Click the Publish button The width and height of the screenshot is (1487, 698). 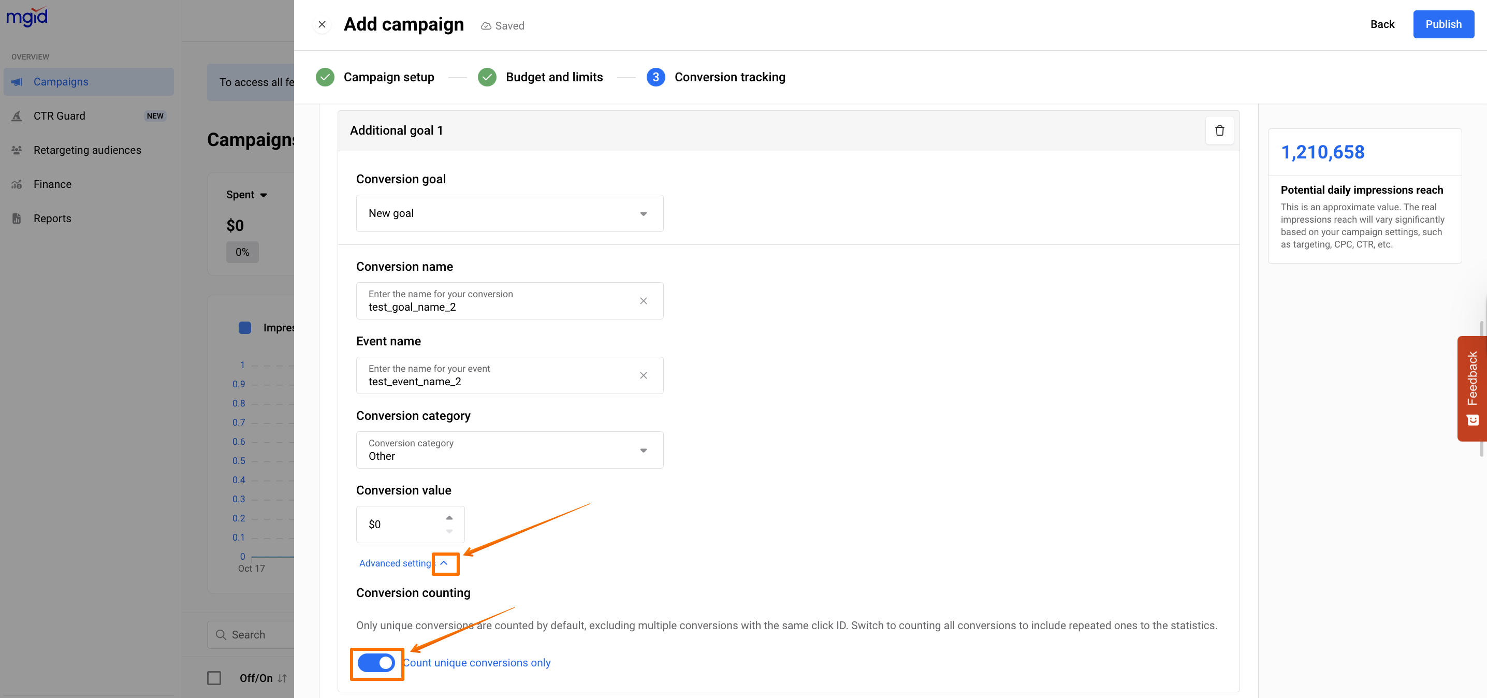[1443, 24]
